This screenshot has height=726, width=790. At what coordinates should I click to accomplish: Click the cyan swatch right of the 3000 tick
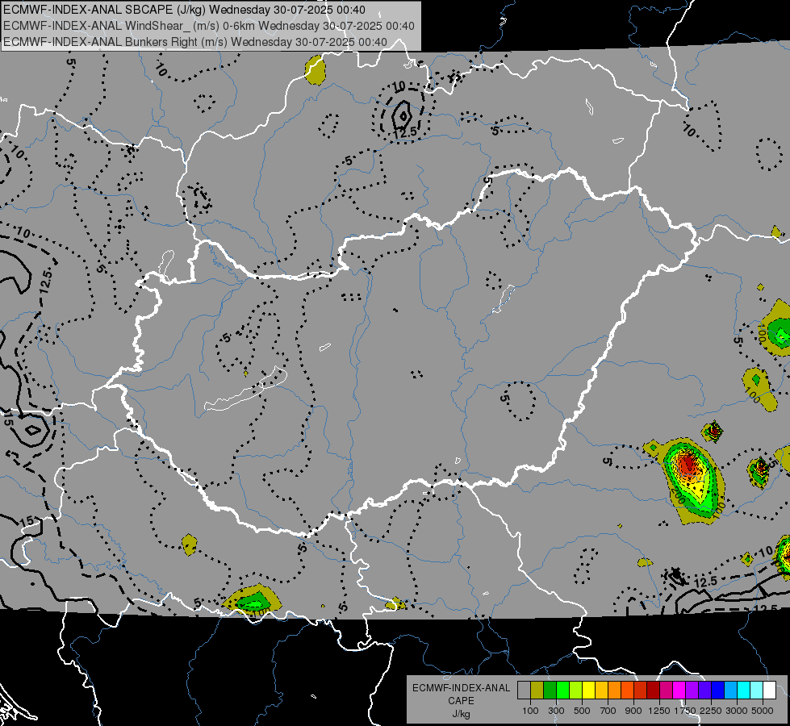point(743,691)
